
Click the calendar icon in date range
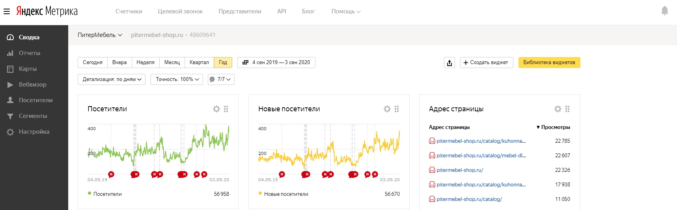point(245,63)
